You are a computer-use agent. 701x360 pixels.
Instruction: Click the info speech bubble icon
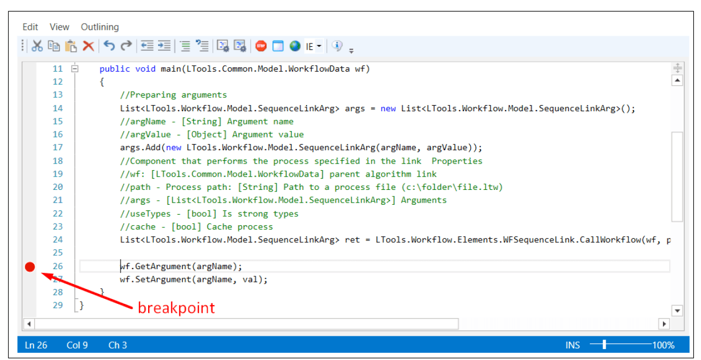[x=337, y=46]
